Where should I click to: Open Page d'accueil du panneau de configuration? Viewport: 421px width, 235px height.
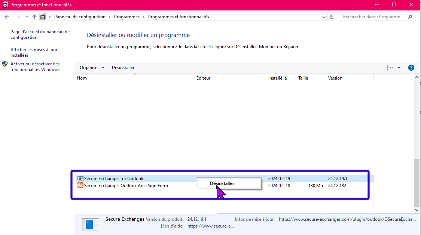[40, 35]
